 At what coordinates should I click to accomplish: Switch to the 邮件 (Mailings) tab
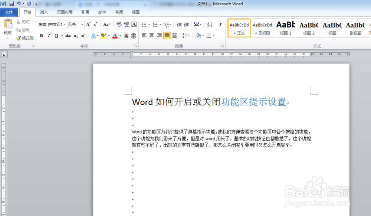click(x=102, y=12)
